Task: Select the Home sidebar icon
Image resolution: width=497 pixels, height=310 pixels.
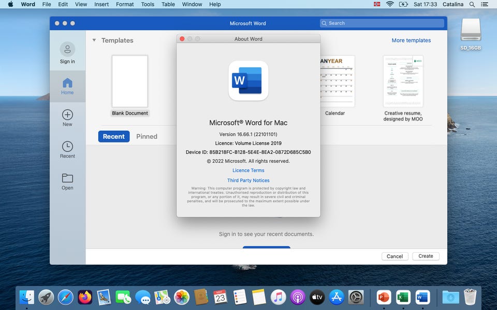Action: tap(67, 83)
